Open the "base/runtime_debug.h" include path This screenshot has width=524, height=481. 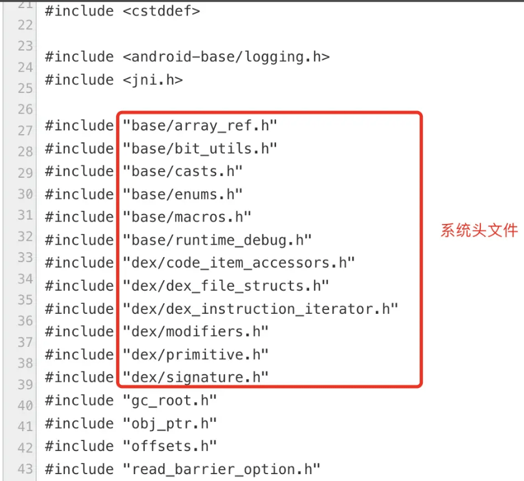[x=217, y=240]
